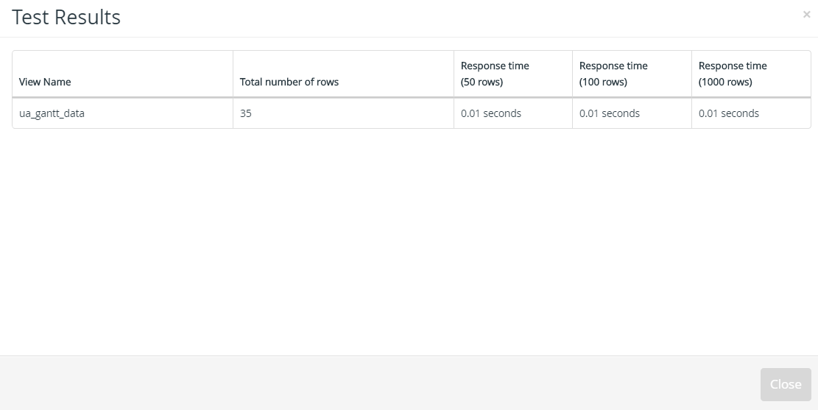This screenshot has width=818, height=410.
Task: Click 0.01 seconds under the 50 rows column
Action: (491, 113)
